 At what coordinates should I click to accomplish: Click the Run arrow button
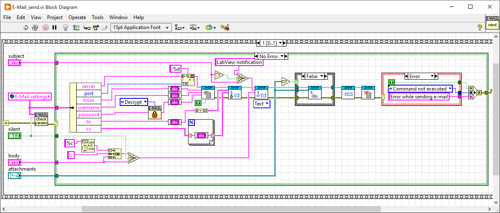pyautogui.click(x=26, y=27)
